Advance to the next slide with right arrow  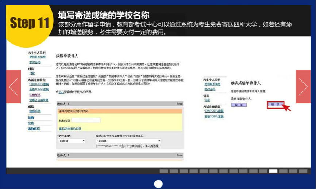[303, 87]
